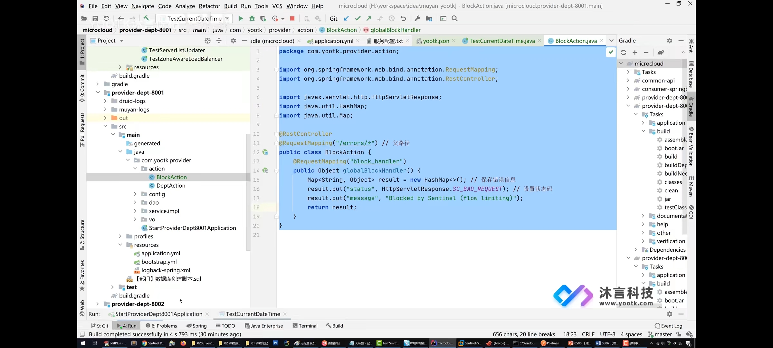Toggle the Database side panel
This screenshot has width=773, height=348.
coord(691,74)
